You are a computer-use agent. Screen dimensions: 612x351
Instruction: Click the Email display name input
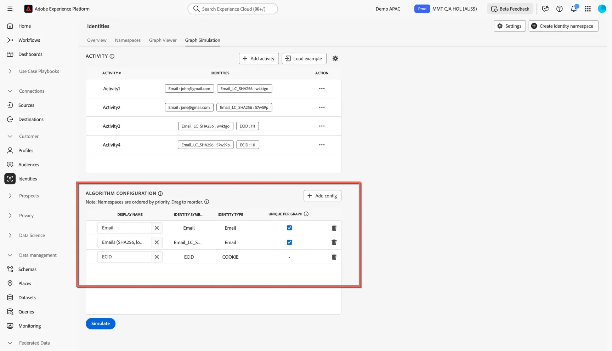click(x=124, y=228)
